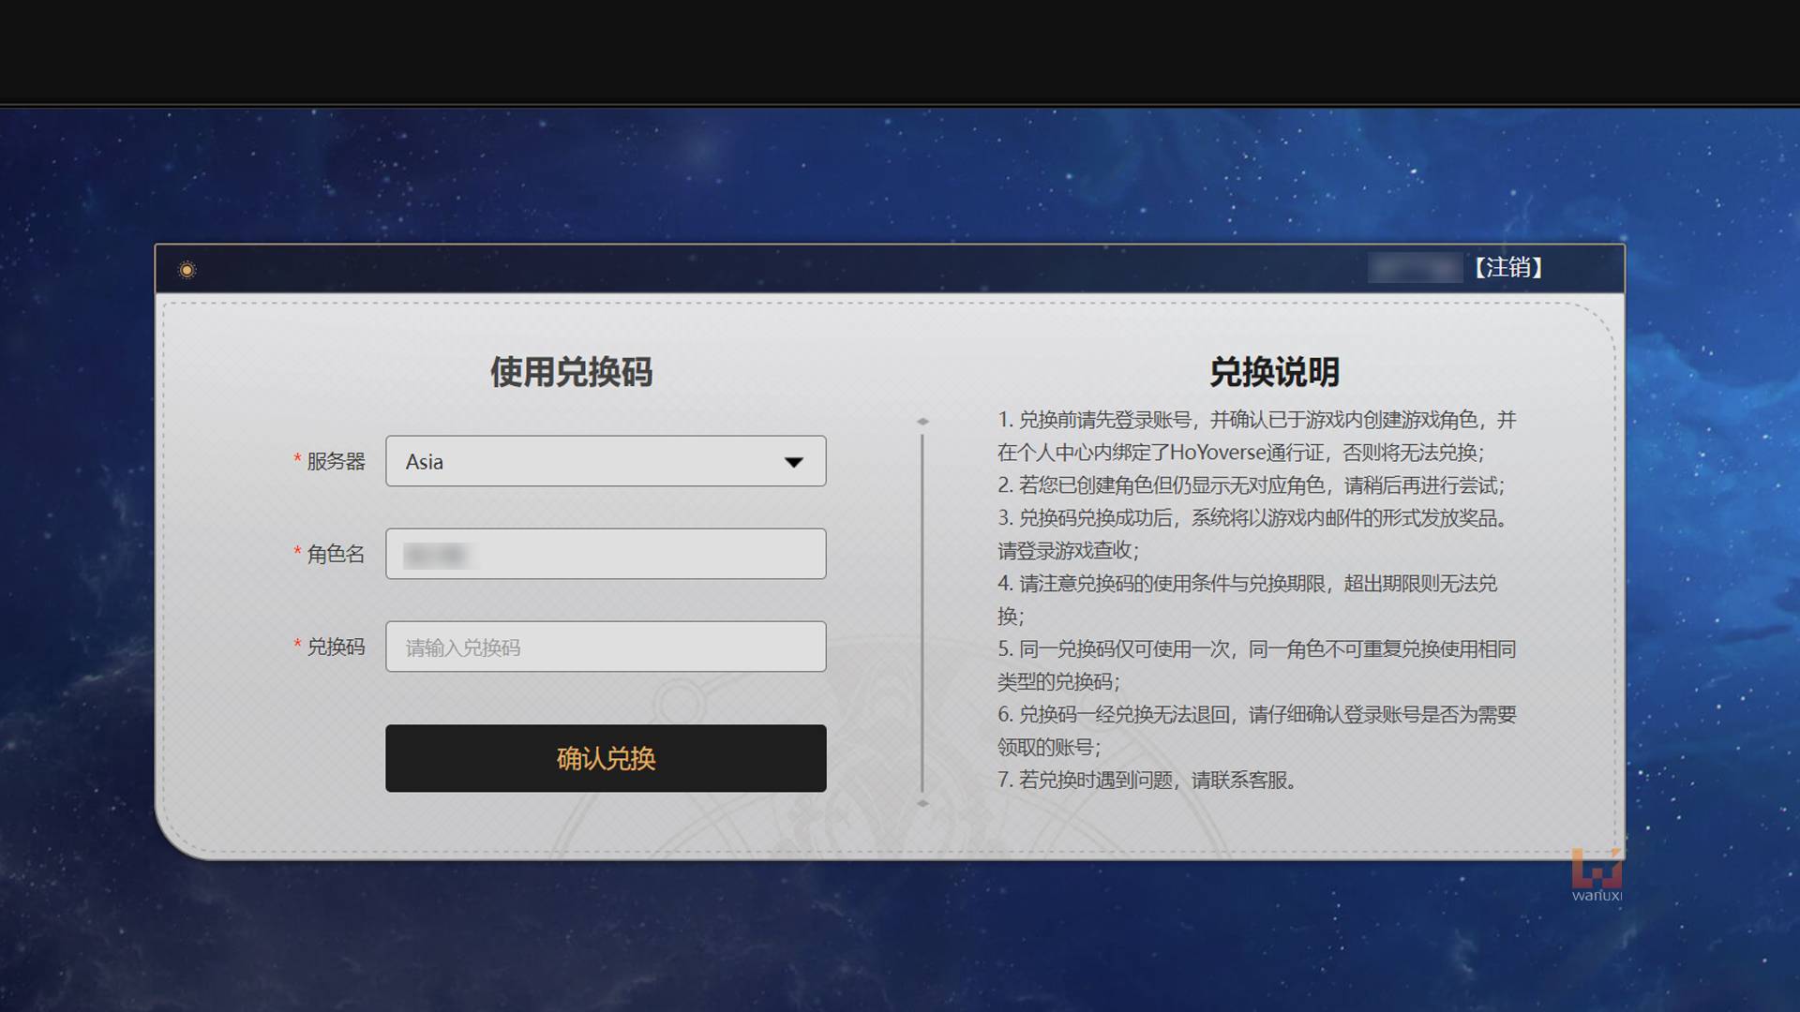Click the blurred account name beside 注销
The image size is (1800, 1012).
point(1416,268)
